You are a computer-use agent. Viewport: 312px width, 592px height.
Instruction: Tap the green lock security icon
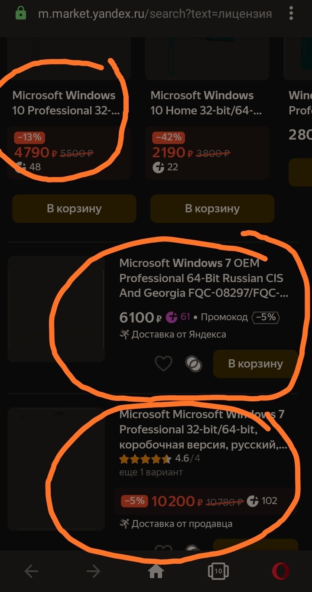click(x=20, y=14)
